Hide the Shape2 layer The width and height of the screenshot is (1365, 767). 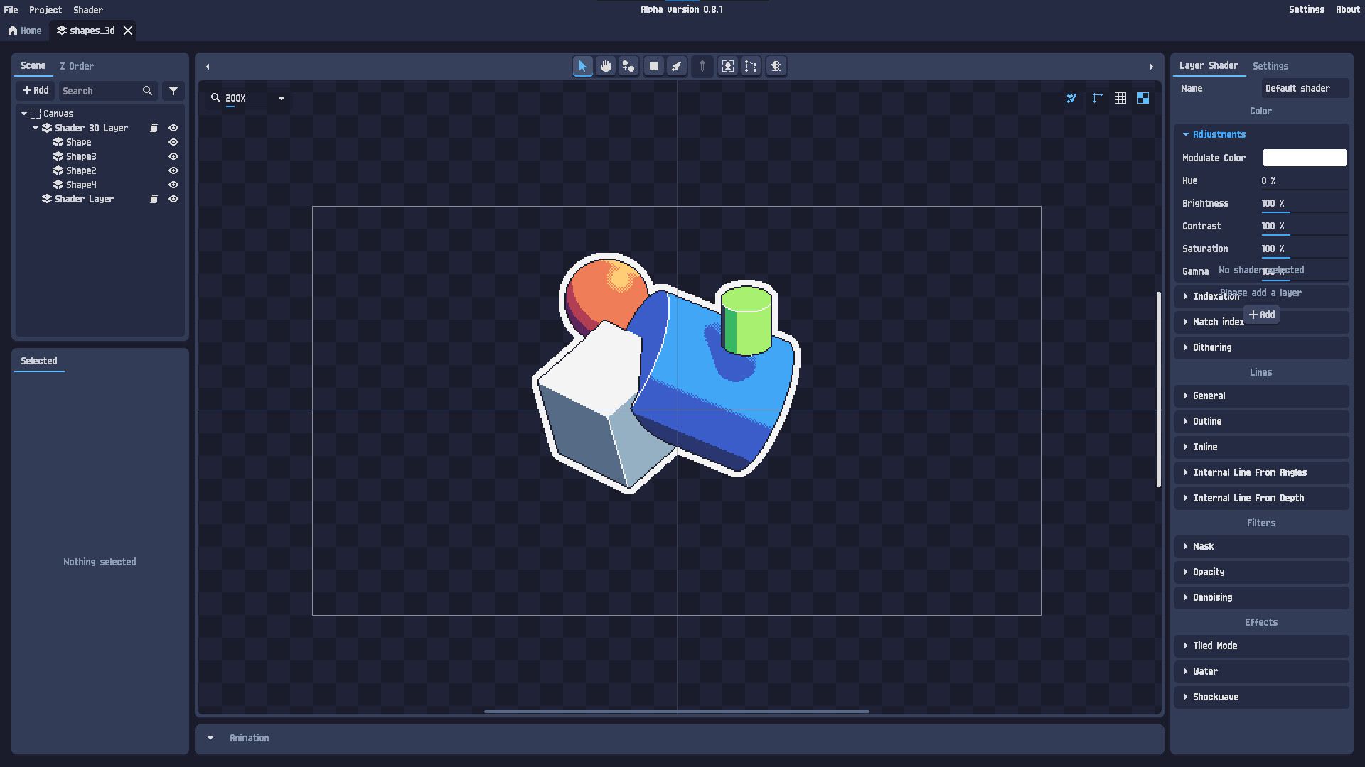(x=173, y=170)
